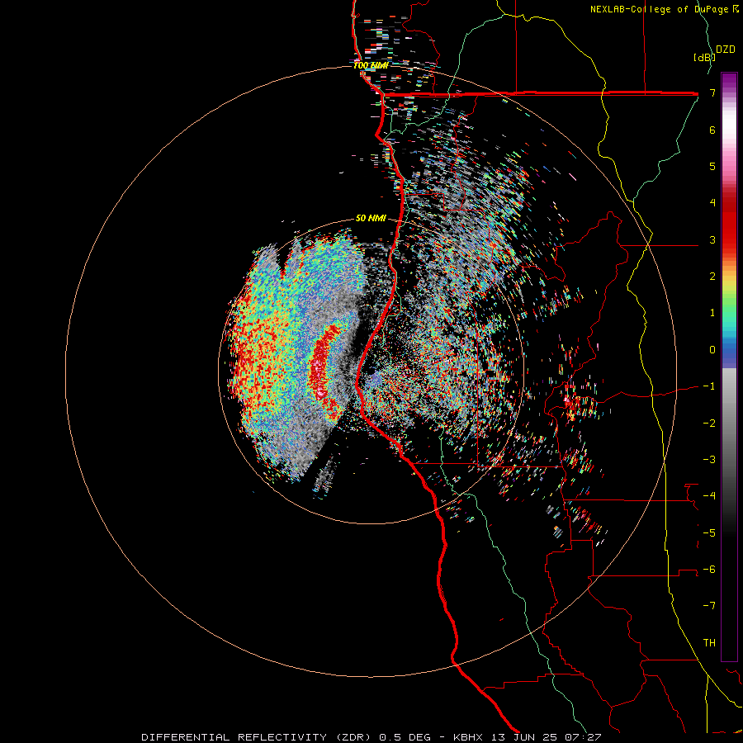Click the 07:27 timestamp in caption
743x743 pixels.
coord(583,737)
